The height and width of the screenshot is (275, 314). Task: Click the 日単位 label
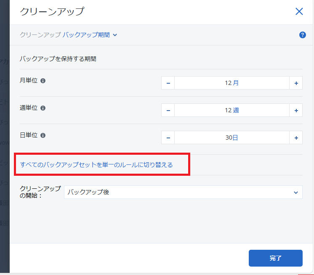tap(29, 135)
